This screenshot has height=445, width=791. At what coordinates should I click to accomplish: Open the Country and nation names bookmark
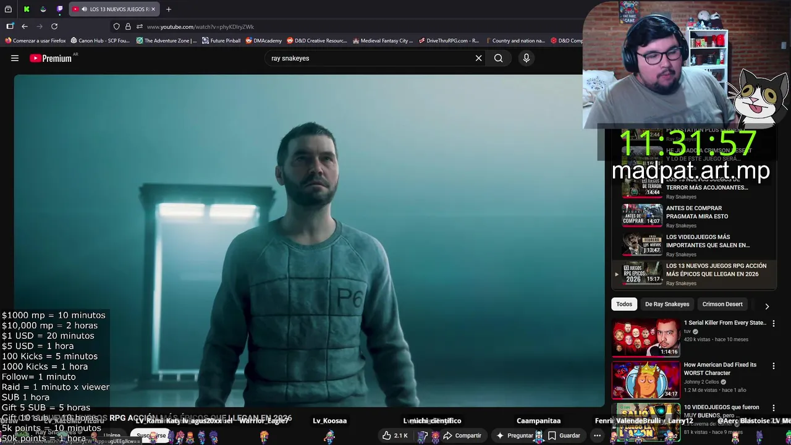[515, 41]
